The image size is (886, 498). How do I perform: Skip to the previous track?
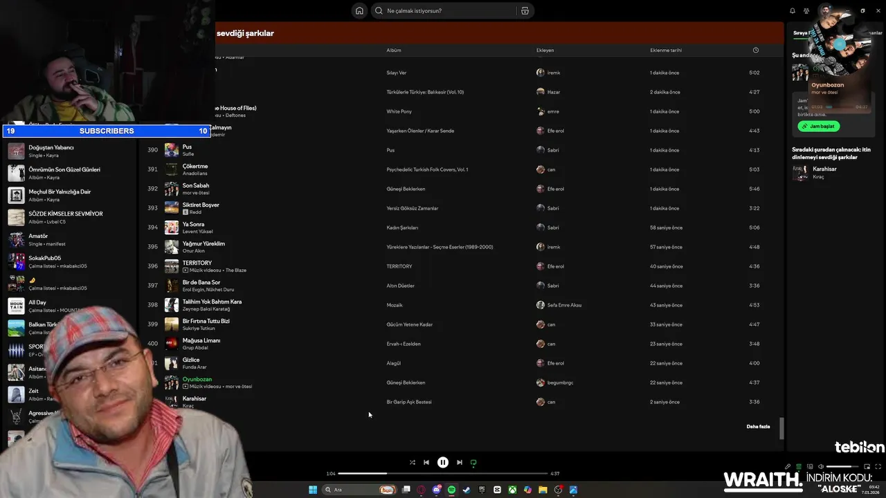[426, 462]
